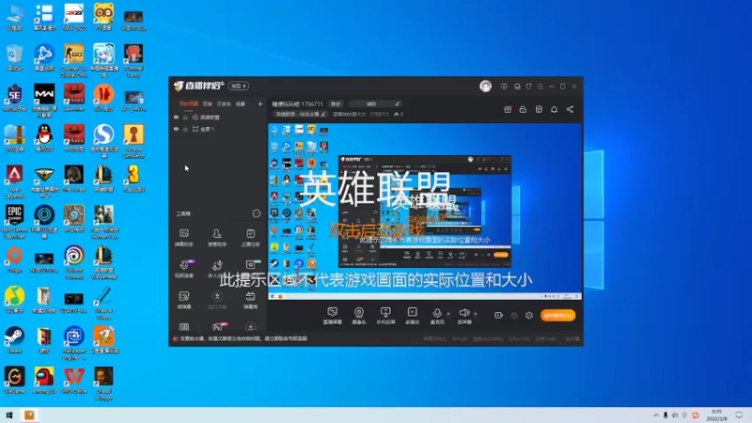Hide the 全屏 1 source with its eye
This screenshot has width=752, height=423.
pos(176,129)
